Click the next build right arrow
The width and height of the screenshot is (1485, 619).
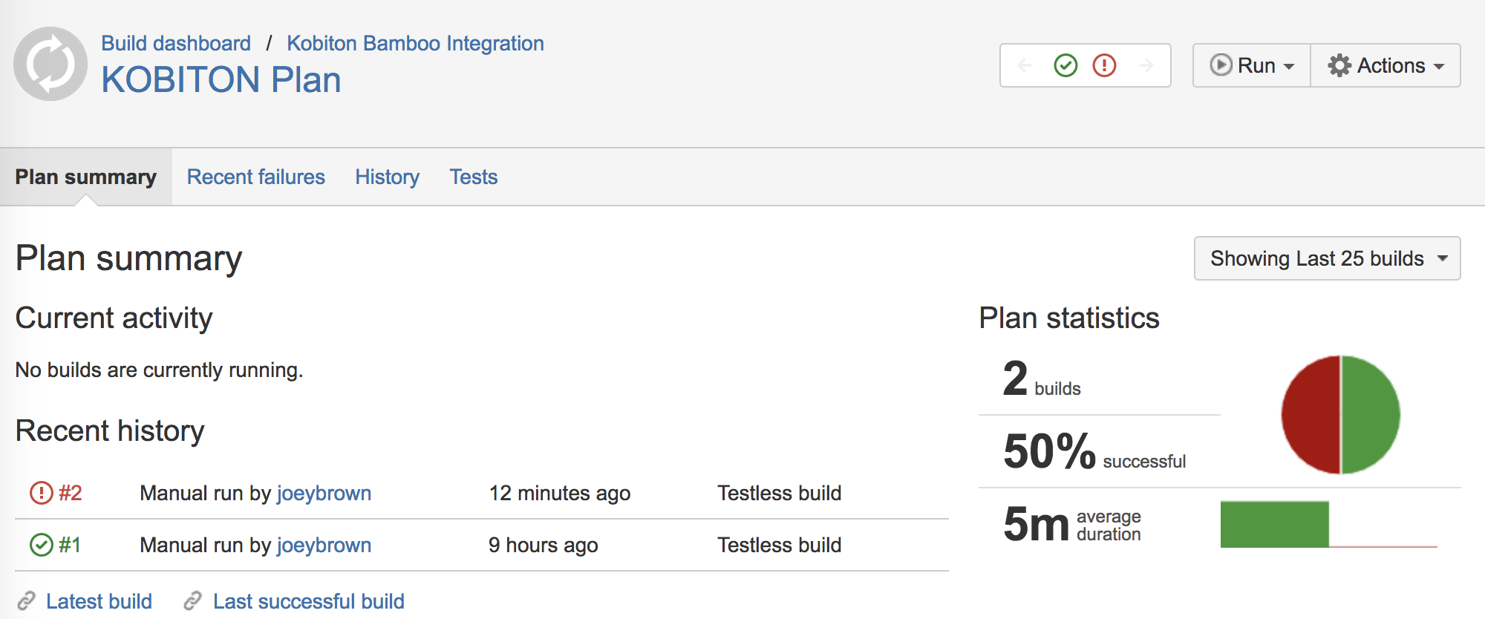[x=1146, y=65]
